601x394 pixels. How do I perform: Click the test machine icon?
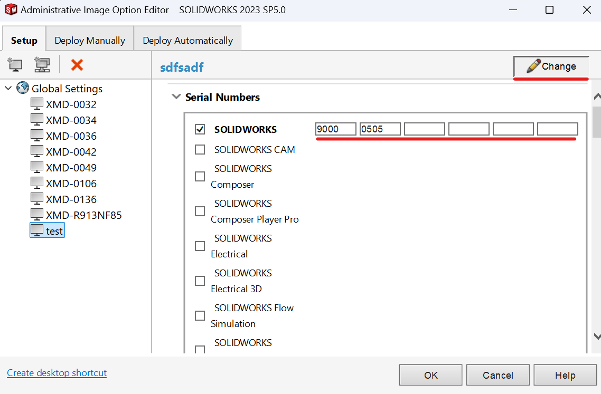pyautogui.click(x=37, y=230)
